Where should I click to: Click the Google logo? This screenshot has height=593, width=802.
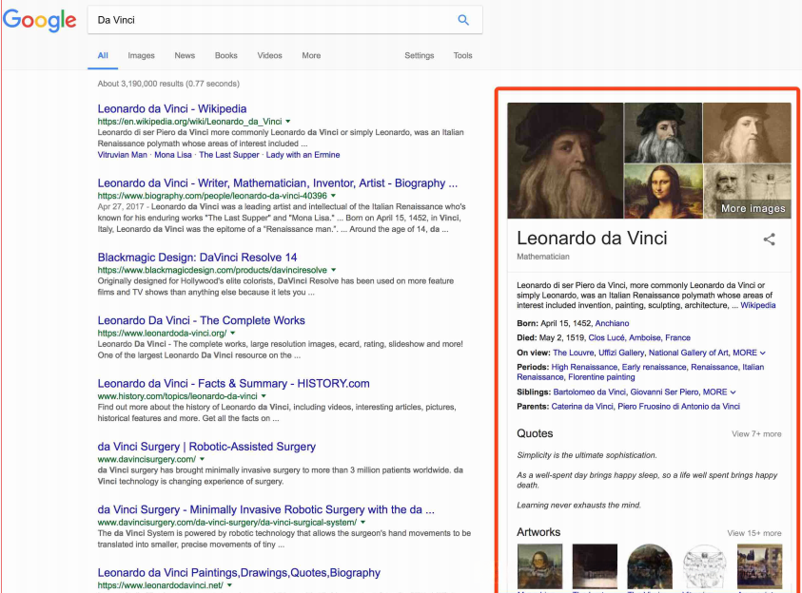coord(38,21)
